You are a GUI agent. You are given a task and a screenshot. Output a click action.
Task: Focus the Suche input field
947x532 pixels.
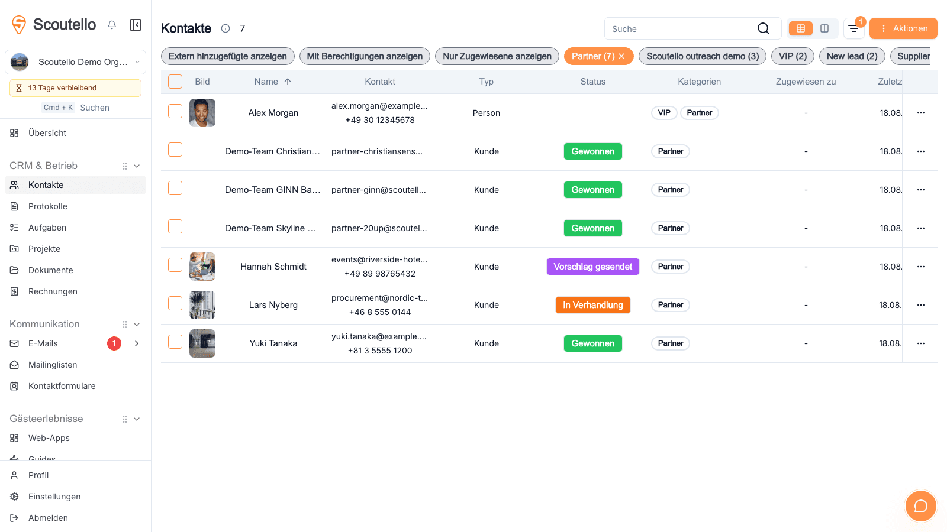(x=681, y=28)
